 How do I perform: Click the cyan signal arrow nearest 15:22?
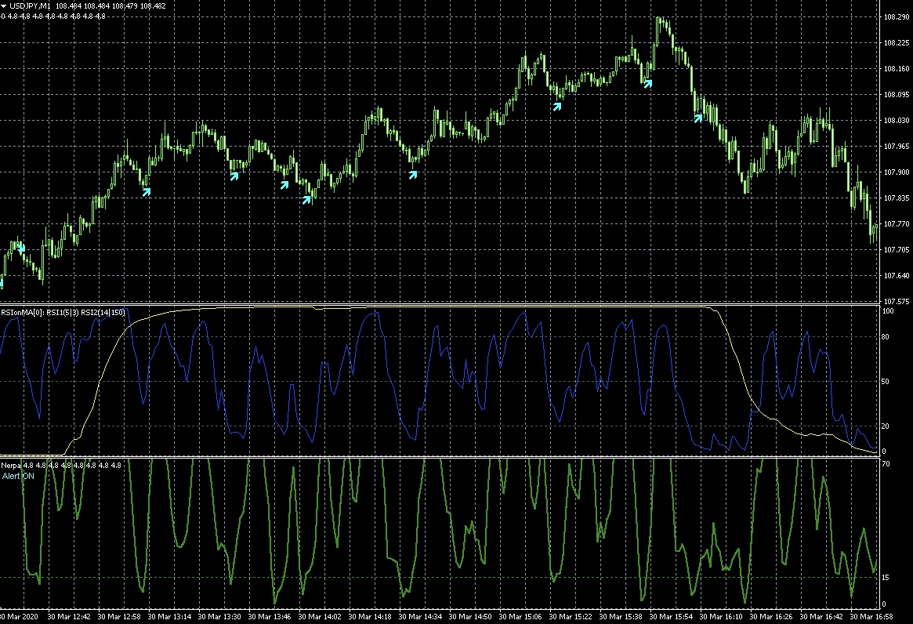tap(557, 106)
